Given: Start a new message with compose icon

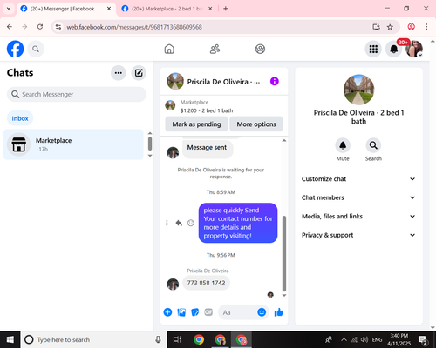Looking at the screenshot, I should pyautogui.click(x=139, y=73).
